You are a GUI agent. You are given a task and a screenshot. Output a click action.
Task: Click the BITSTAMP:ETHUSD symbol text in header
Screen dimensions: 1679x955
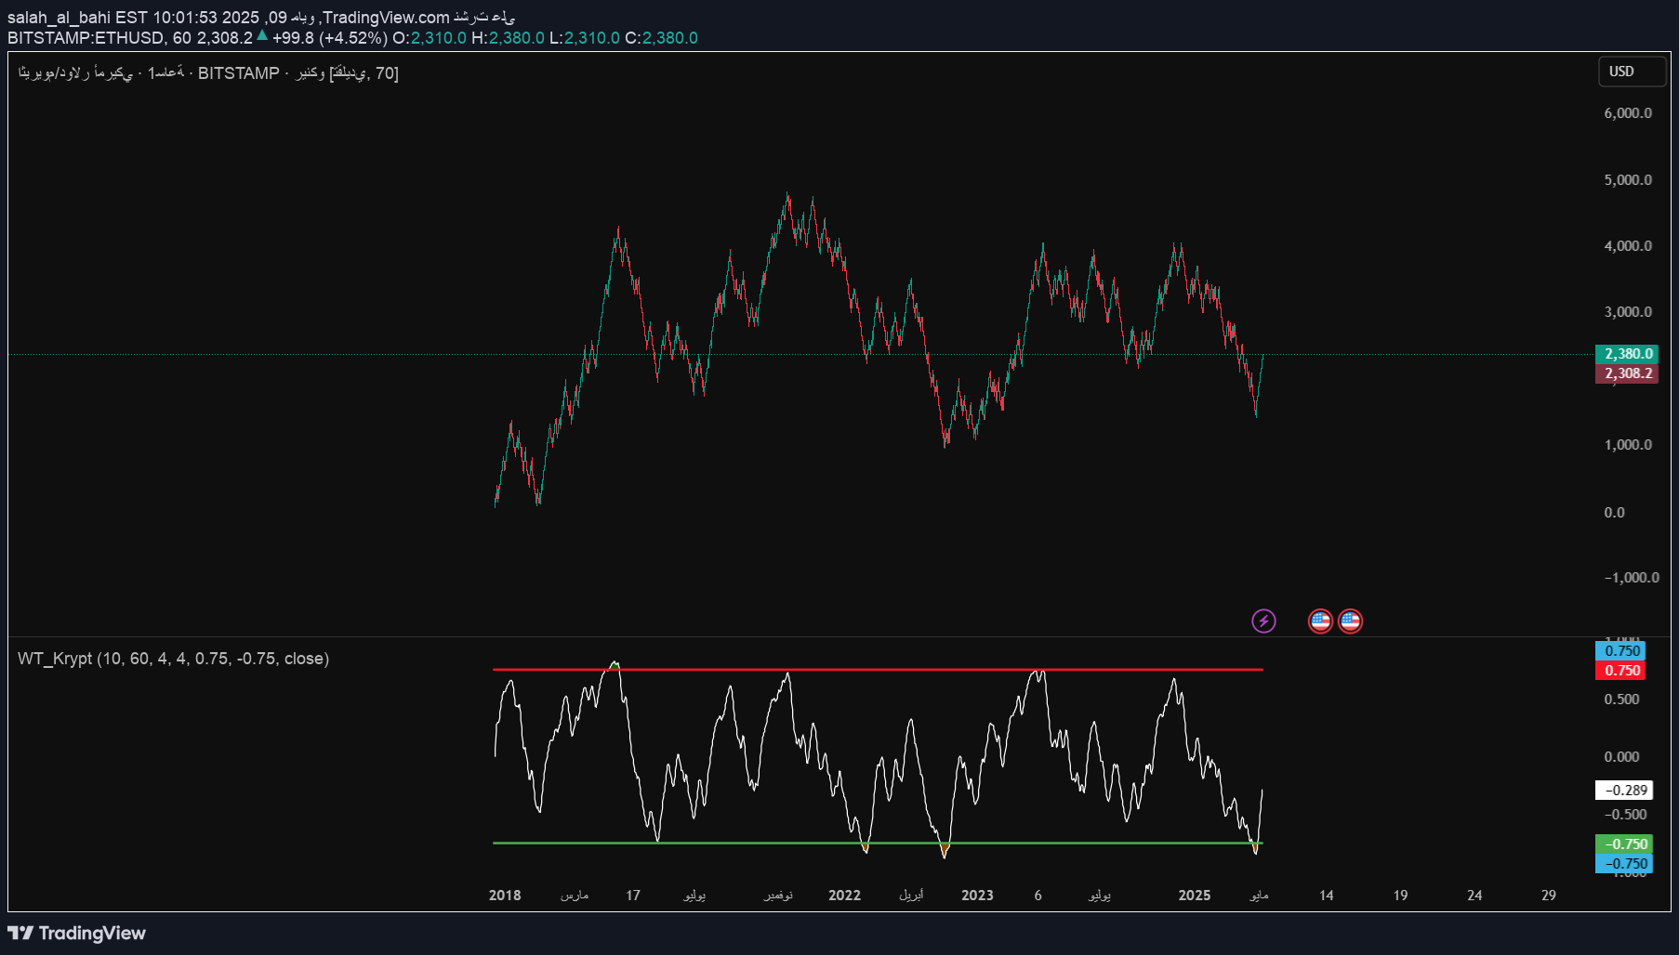pos(86,38)
